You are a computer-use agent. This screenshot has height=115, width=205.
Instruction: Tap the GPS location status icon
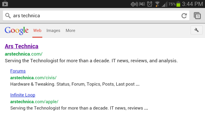click(134, 4)
